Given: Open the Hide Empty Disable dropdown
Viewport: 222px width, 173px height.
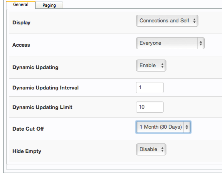Looking at the screenshot, I should point(151,149).
